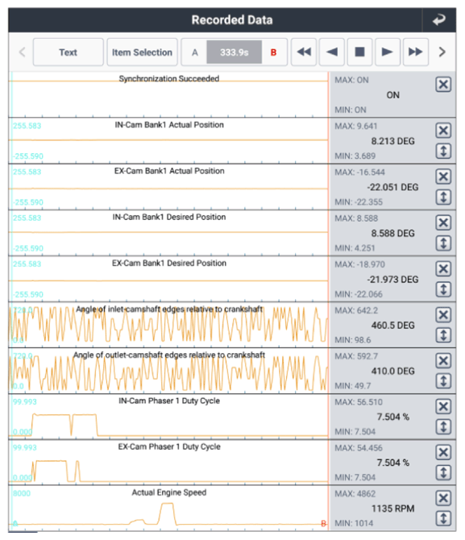Expand EX-Cam Bank1 Actual Position graph vertically
Viewport: 465px width, 540px height.
pos(443,197)
